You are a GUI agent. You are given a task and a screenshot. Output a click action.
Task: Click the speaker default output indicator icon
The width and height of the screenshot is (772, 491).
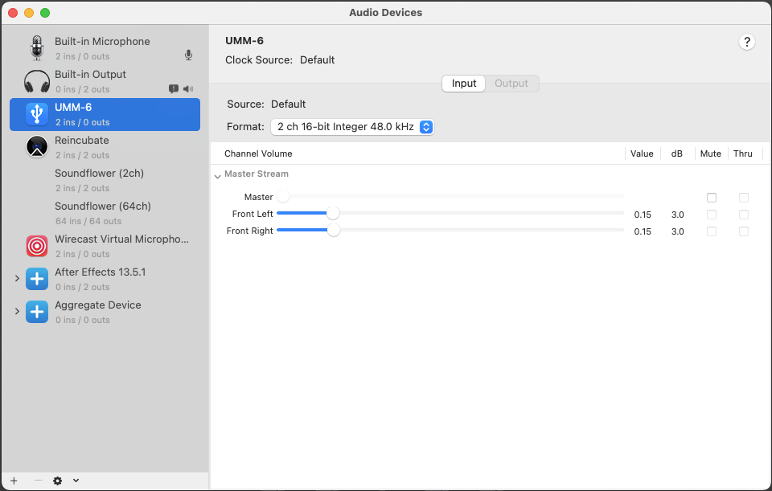coord(188,89)
